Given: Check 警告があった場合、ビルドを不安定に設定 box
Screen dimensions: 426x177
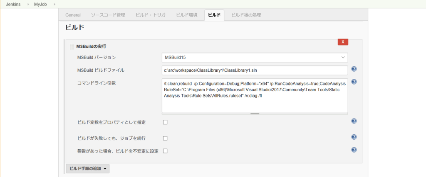Looking at the screenshot, I should [x=165, y=151].
